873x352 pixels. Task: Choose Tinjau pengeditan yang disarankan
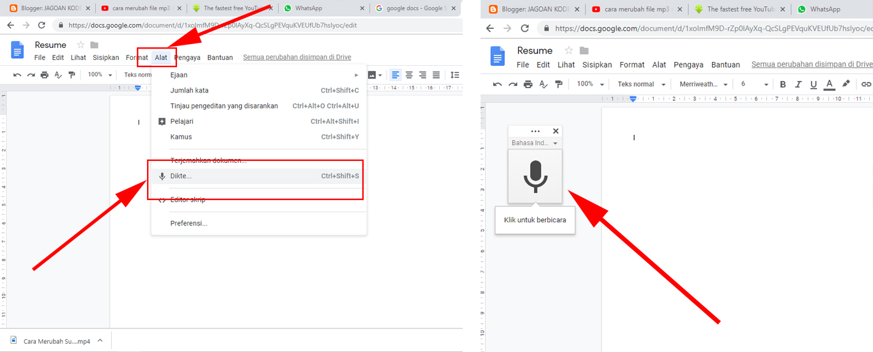click(x=259, y=105)
